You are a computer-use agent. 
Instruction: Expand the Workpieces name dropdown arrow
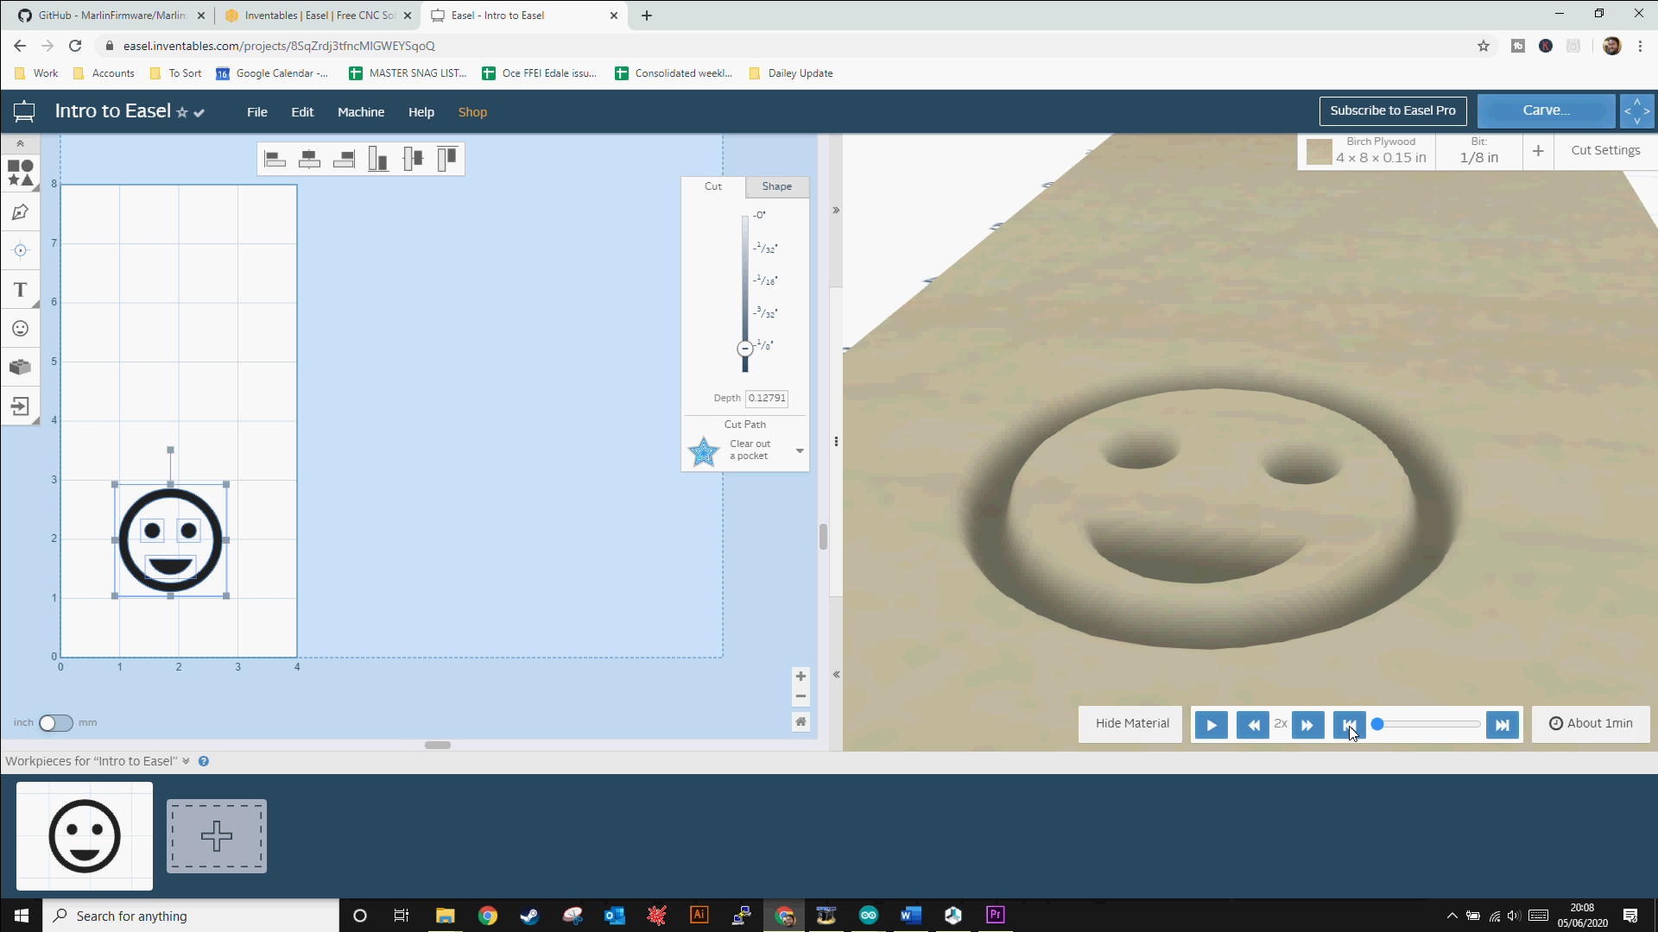click(x=186, y=761)
